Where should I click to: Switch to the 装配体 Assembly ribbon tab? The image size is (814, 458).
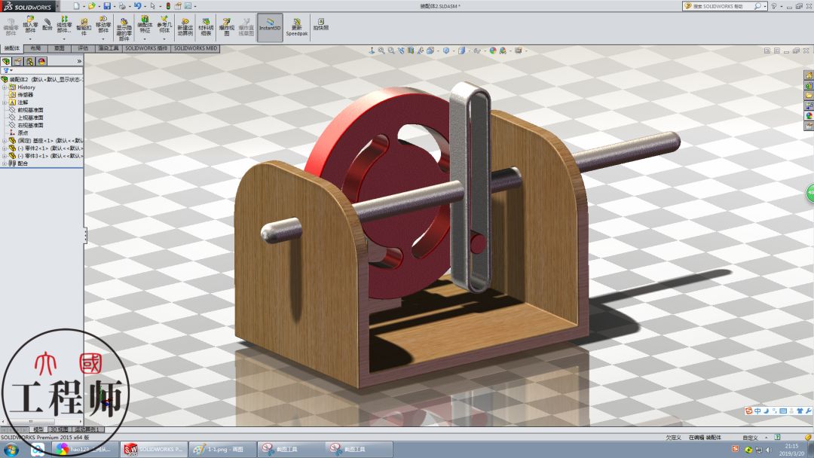12,48
